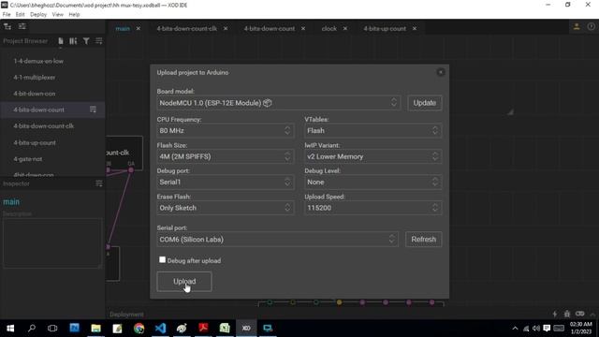Select 4-bits-down-count-clk patch in browser
This screenshot has width=599, height=337.
click(x=44, y=126)
